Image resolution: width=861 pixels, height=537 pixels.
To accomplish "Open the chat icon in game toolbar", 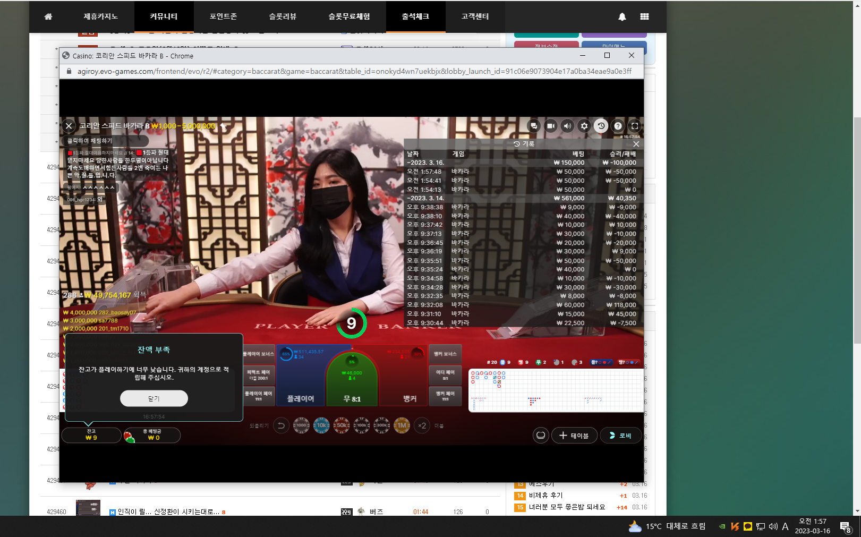I will pyautogui.click(x=534, y=126).
